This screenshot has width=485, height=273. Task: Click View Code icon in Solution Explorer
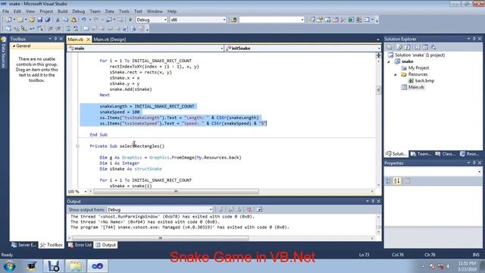(418, 47)
